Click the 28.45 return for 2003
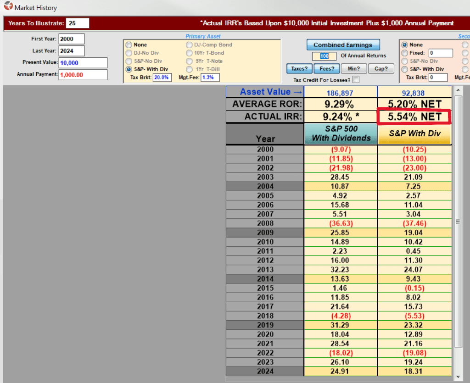This screenshot has width=470, height=383. 341,177
